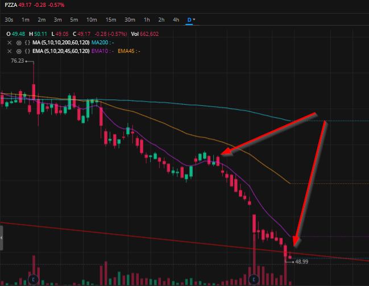Click the 76.23 high price label
The height and width of the screenshot is (286, 369).
pos(18,61)
